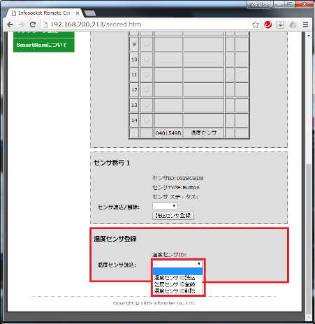The image size is (315, 324).
Task: Open the センサ読込/削除 dropdown
Action: [x=165, y=206]
